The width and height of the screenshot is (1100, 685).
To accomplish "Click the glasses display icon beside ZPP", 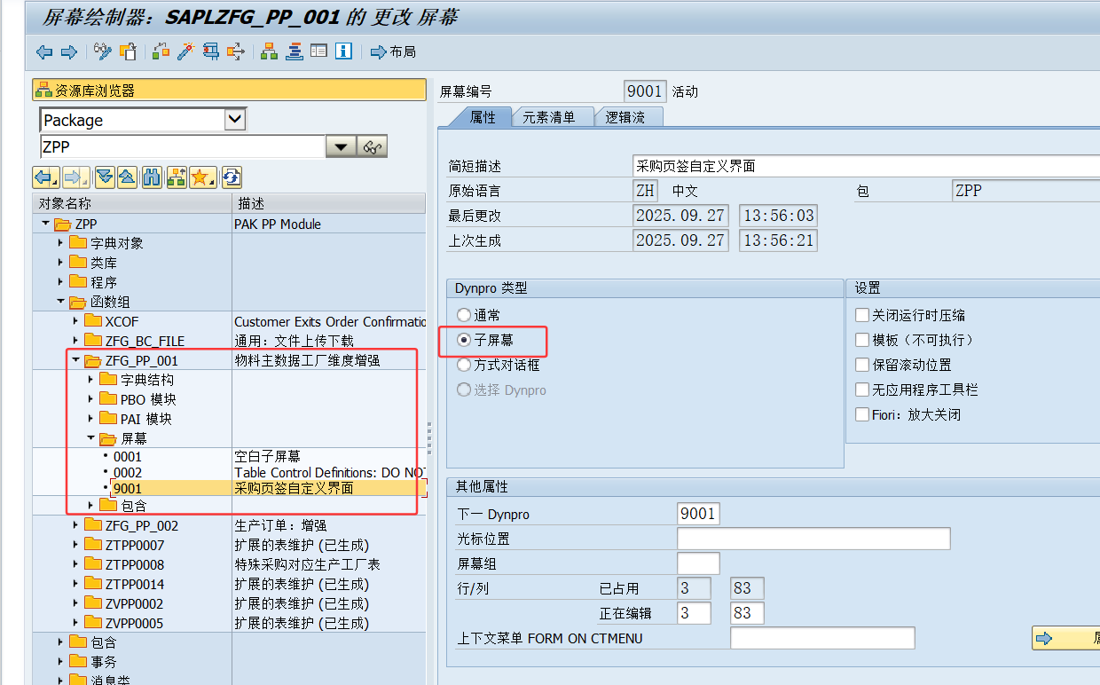I will [373, 147].
